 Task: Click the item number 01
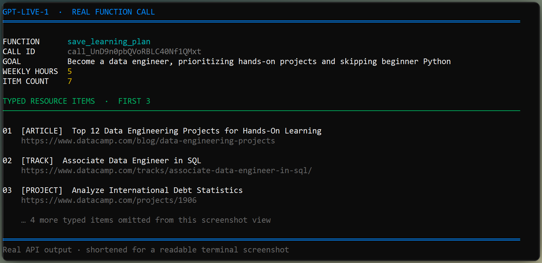[7, 131]
